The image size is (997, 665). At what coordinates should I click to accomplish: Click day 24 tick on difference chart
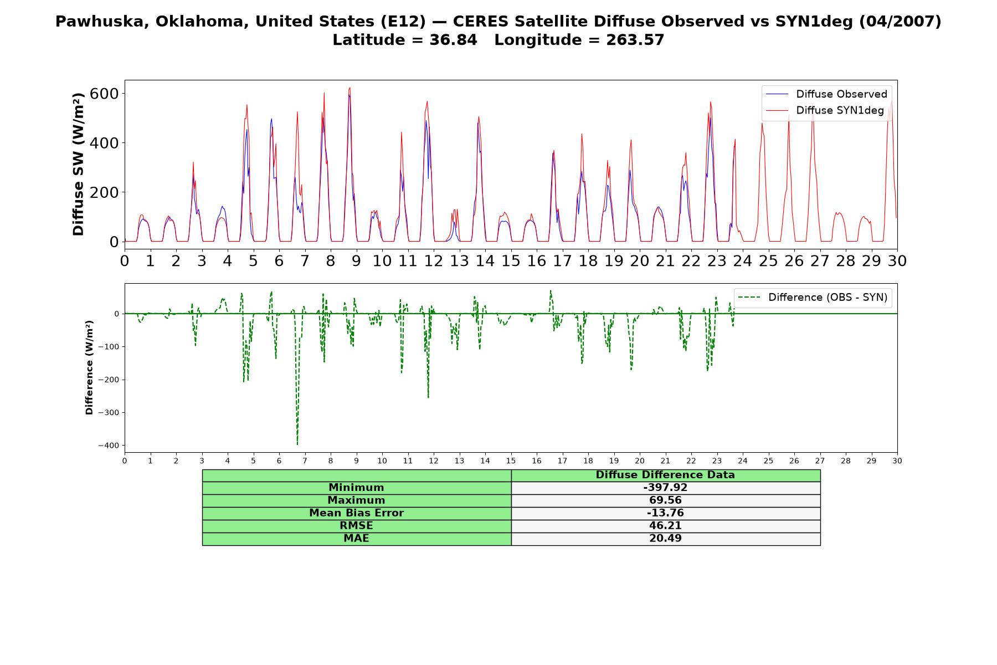[742, 461]
